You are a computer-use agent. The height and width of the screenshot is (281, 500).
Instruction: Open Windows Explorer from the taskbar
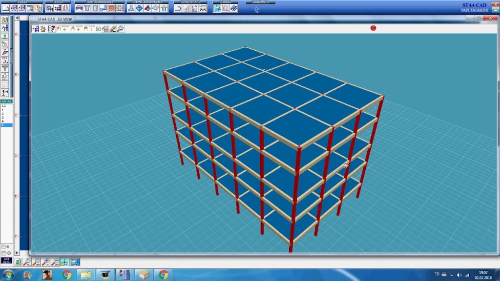click(86, 275)
